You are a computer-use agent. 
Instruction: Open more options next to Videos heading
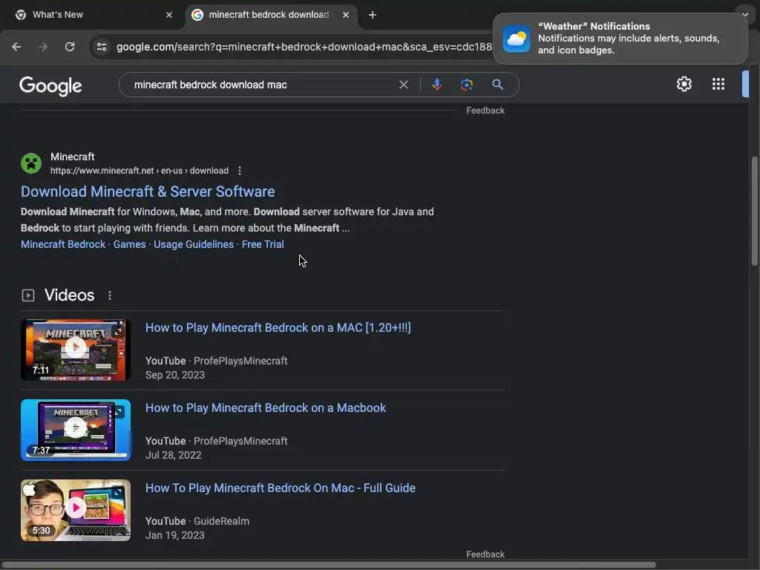[110, 295]
